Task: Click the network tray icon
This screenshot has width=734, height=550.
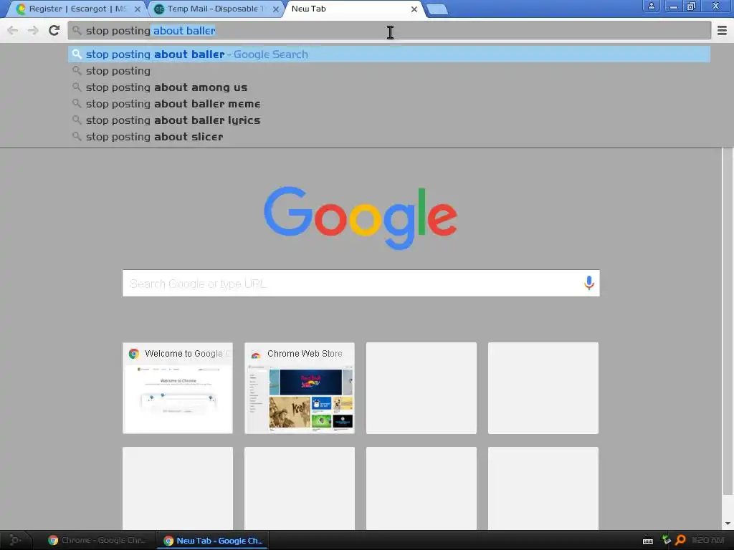Action: pyautogui.click(x=666, y=540)
